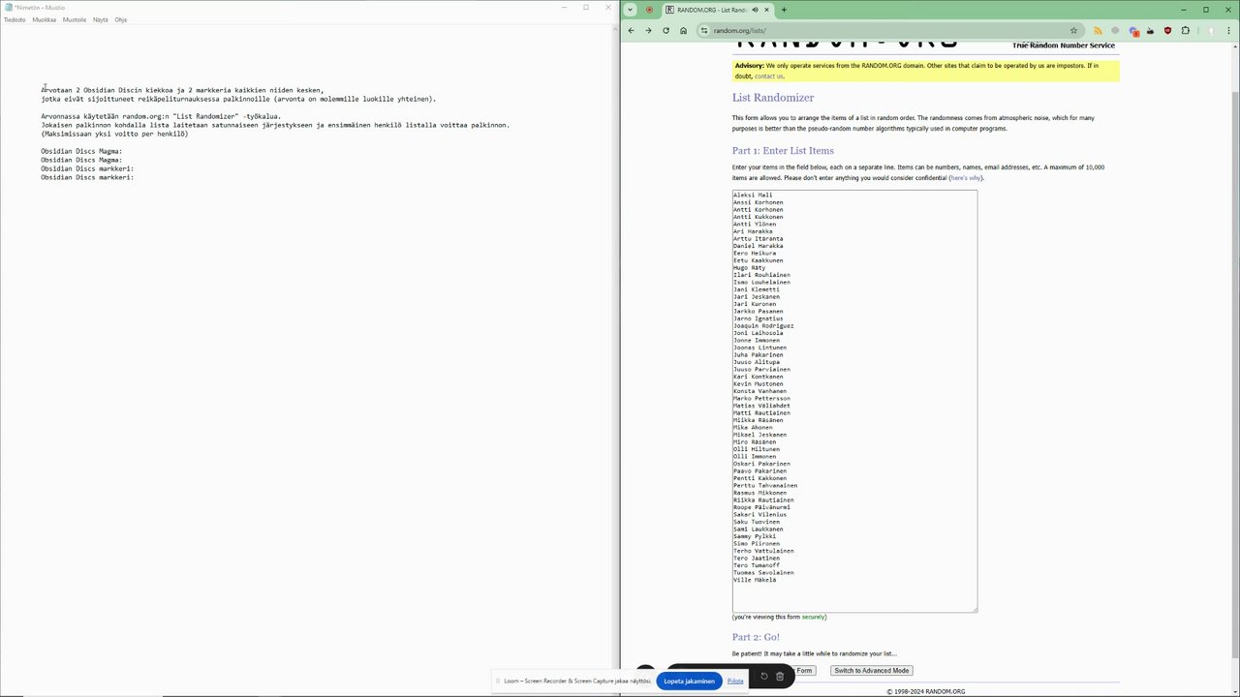Viewport: 1240px width, 697px height.
Task: Click the List Randomizer heading
Action: point(773,98)
